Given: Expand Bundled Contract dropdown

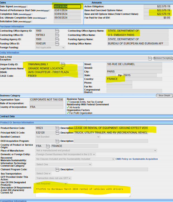Looking at the screenshot, I should [68, 137].
